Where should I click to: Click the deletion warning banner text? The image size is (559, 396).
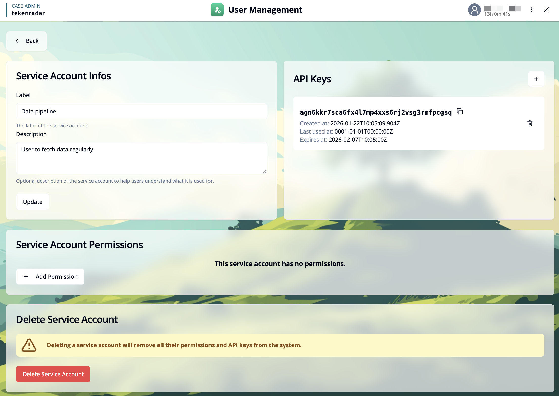tap(174, 345)
